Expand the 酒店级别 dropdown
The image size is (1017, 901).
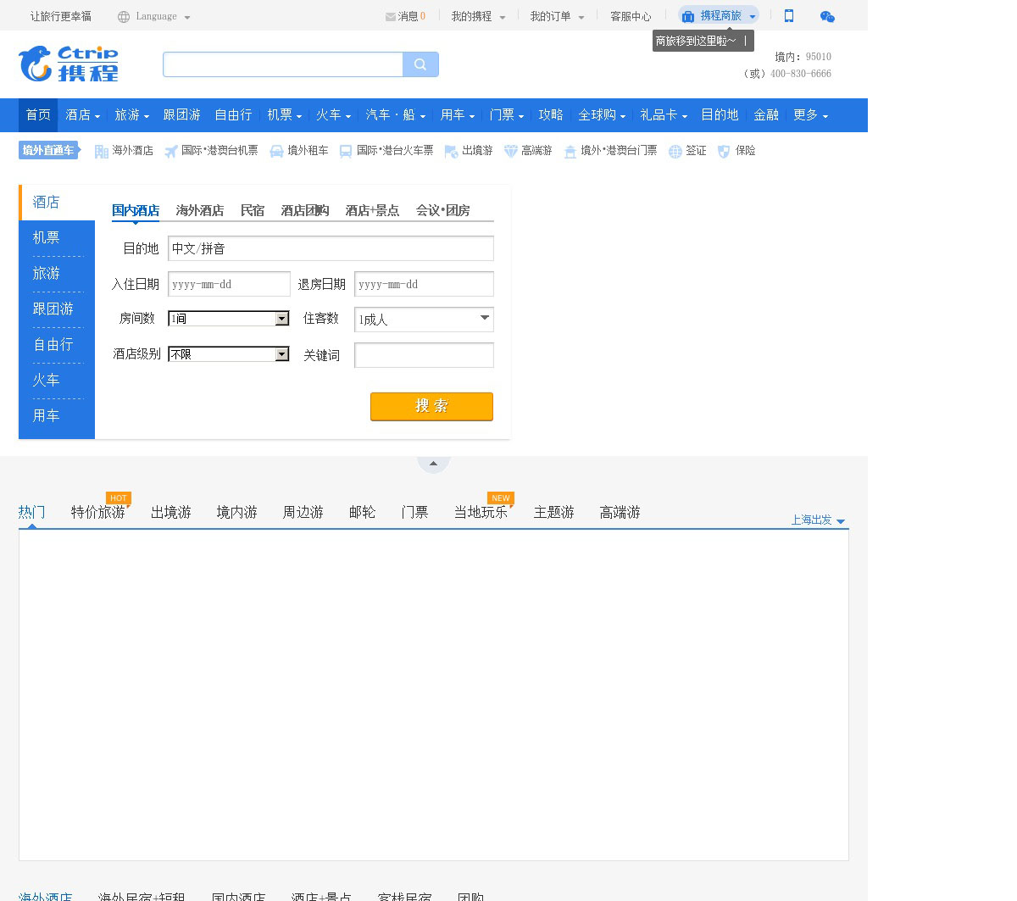pyautogui.click(x=229, y=354)
